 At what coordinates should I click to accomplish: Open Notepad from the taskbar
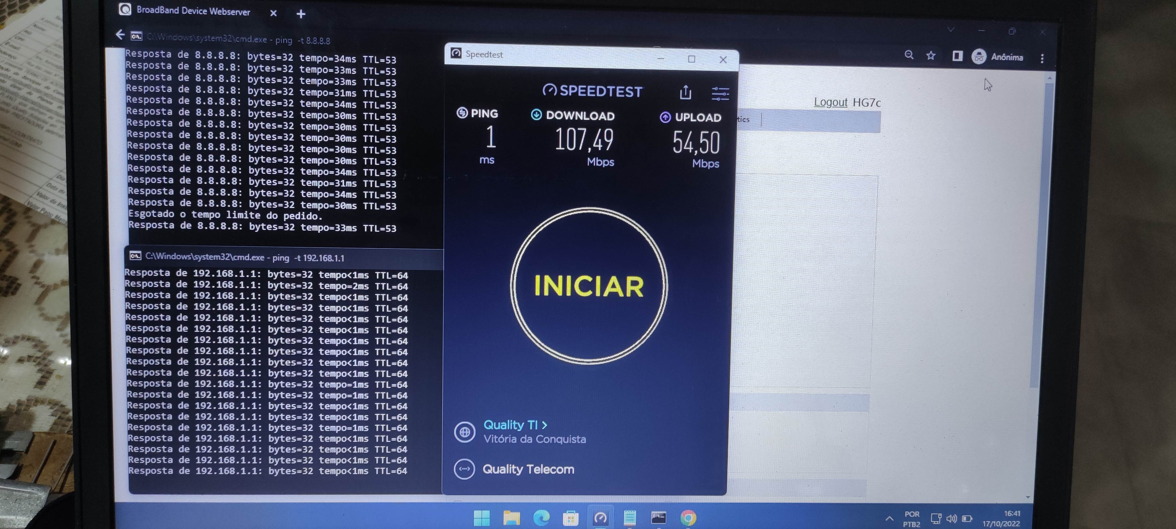(629, 518)
